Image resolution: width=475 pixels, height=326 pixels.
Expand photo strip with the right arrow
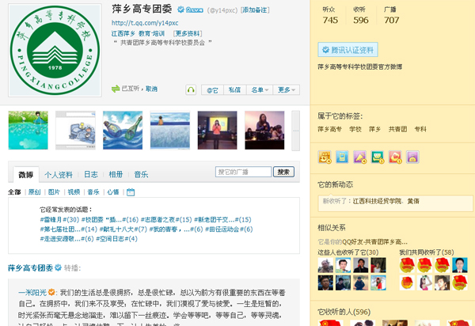[x=293, y=130]
